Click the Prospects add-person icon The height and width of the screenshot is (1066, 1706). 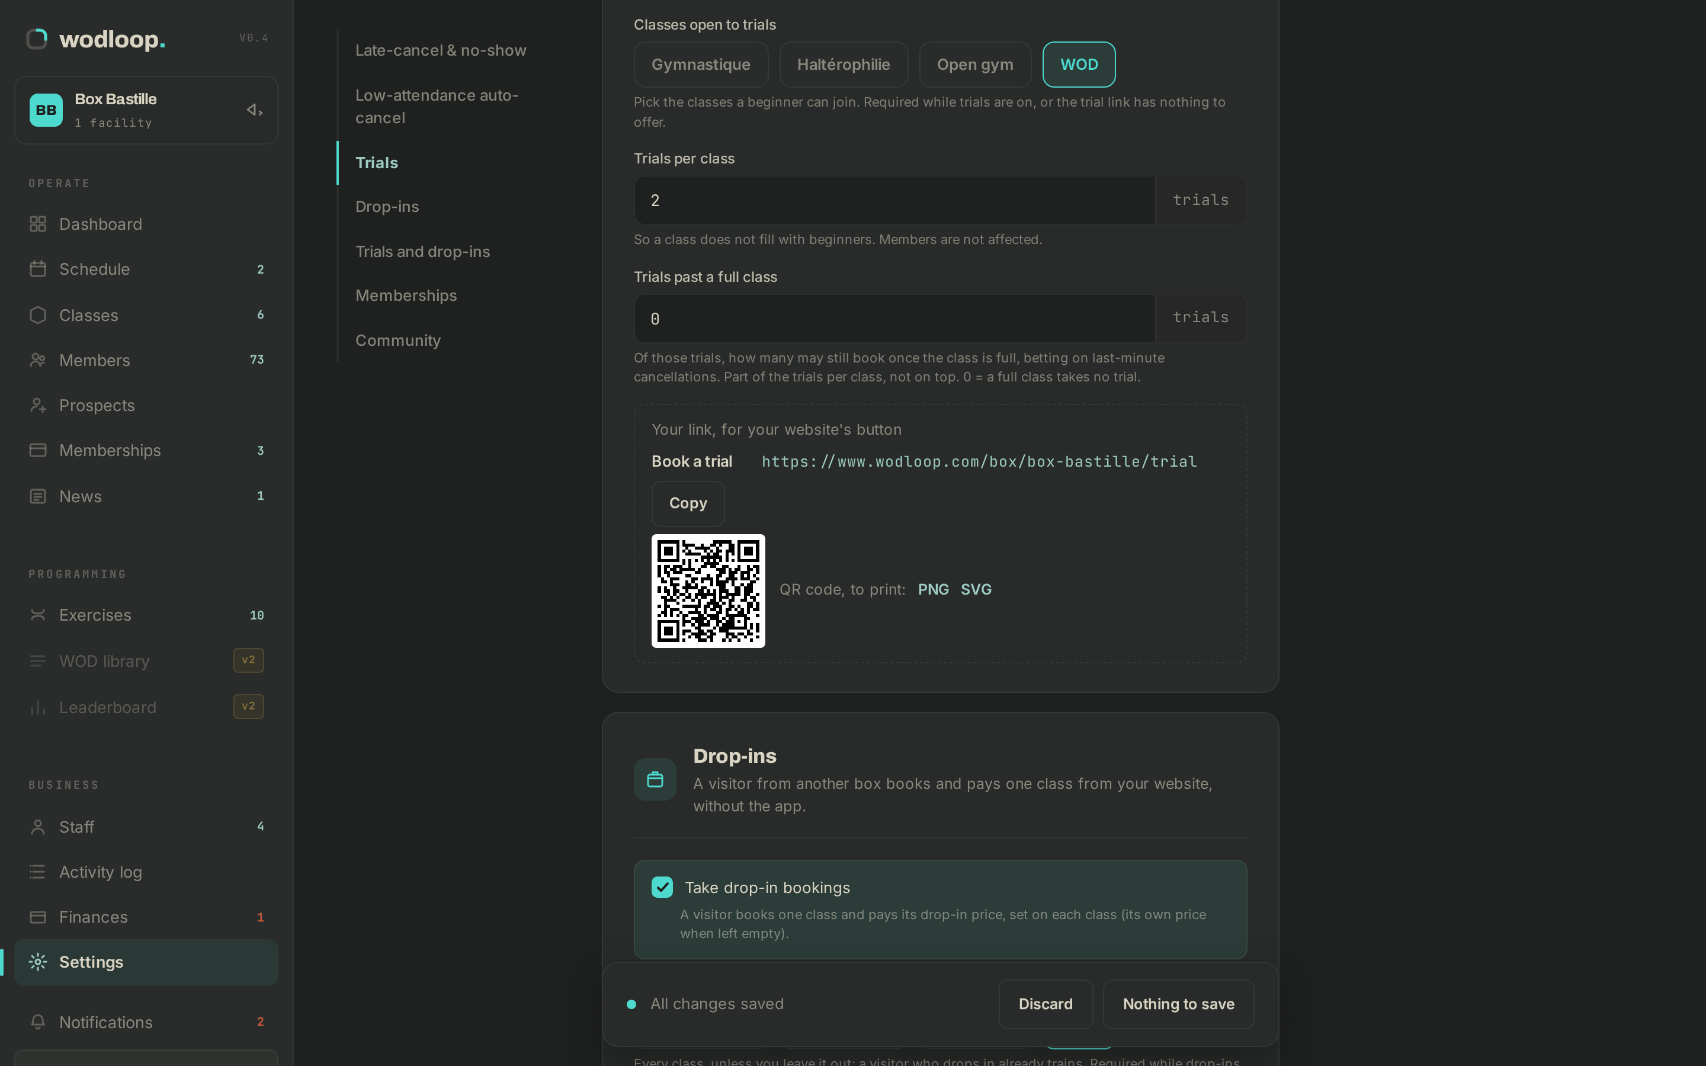(x=38, y=406)
